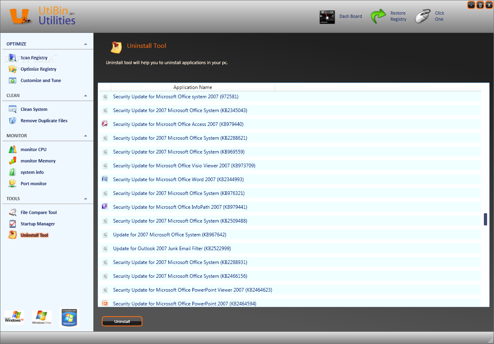Select Security Update for Office Word 2007 (KB2344993)

point(178,180)
